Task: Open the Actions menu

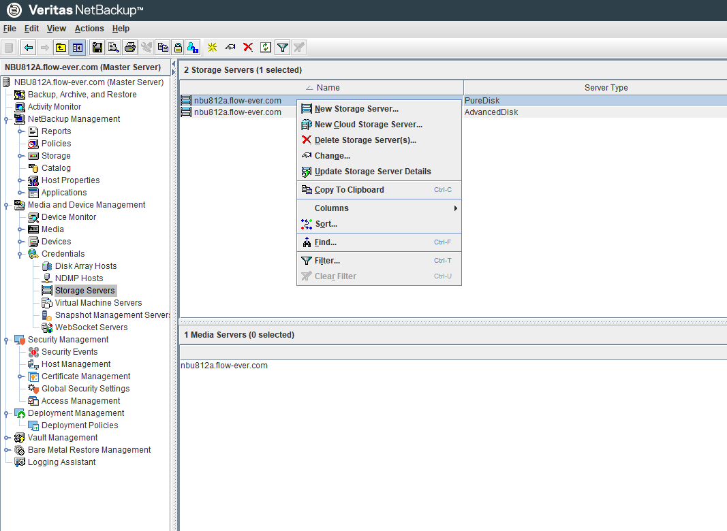Action: coord(89,29)
